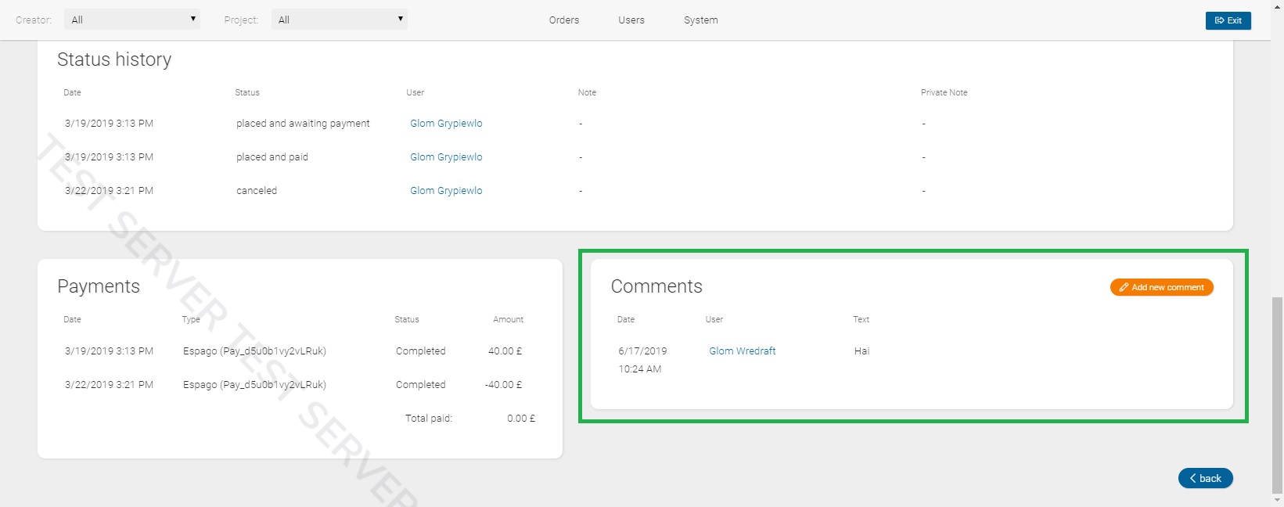Open the Project dropdown
Viewport: 1284px width, 507px height.
339,20
